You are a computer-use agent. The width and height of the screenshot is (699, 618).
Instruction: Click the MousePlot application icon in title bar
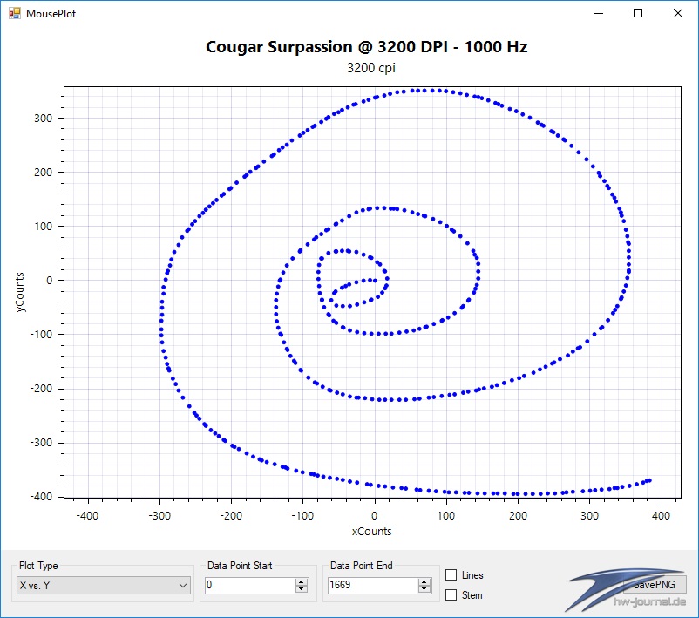pyautogui.click(x=15, y=13)
